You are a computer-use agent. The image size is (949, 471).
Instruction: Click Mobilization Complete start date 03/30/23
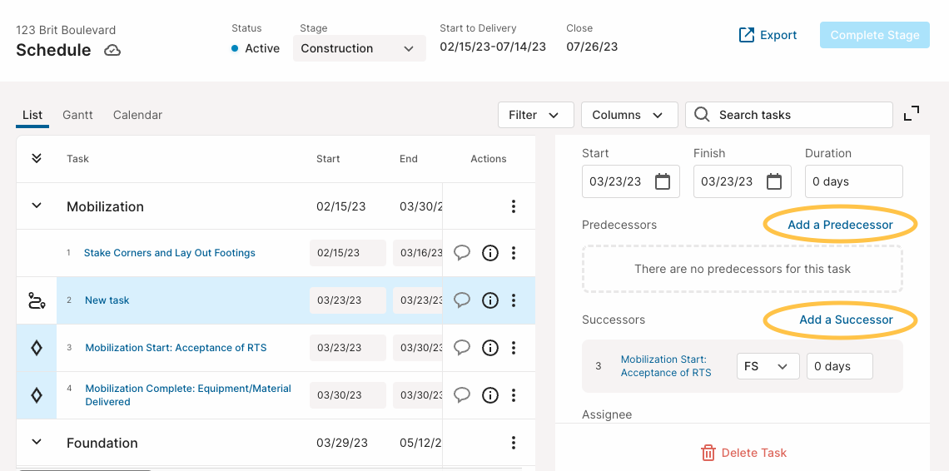coord(347,395)
